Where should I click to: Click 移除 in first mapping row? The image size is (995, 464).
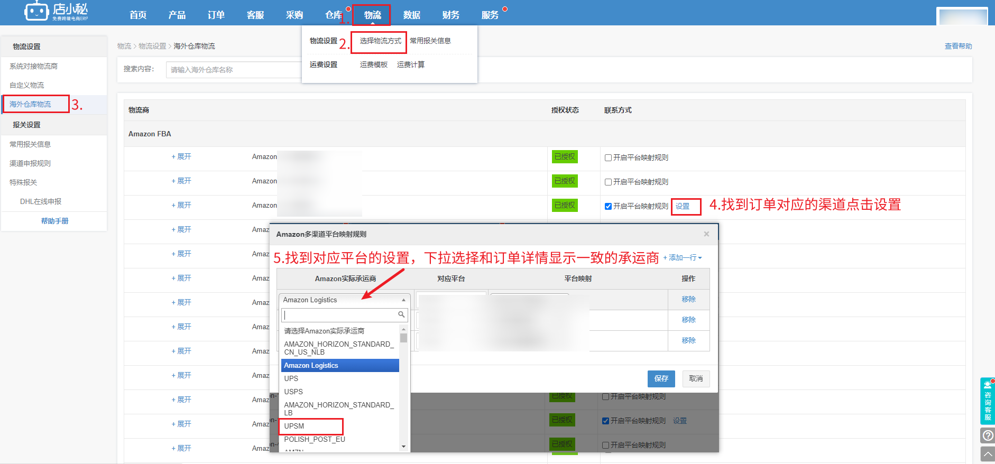[688, 299]
